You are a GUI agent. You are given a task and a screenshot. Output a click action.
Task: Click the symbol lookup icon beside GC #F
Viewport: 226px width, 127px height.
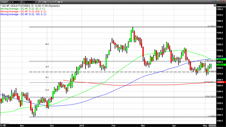click(x=21, y=2)
